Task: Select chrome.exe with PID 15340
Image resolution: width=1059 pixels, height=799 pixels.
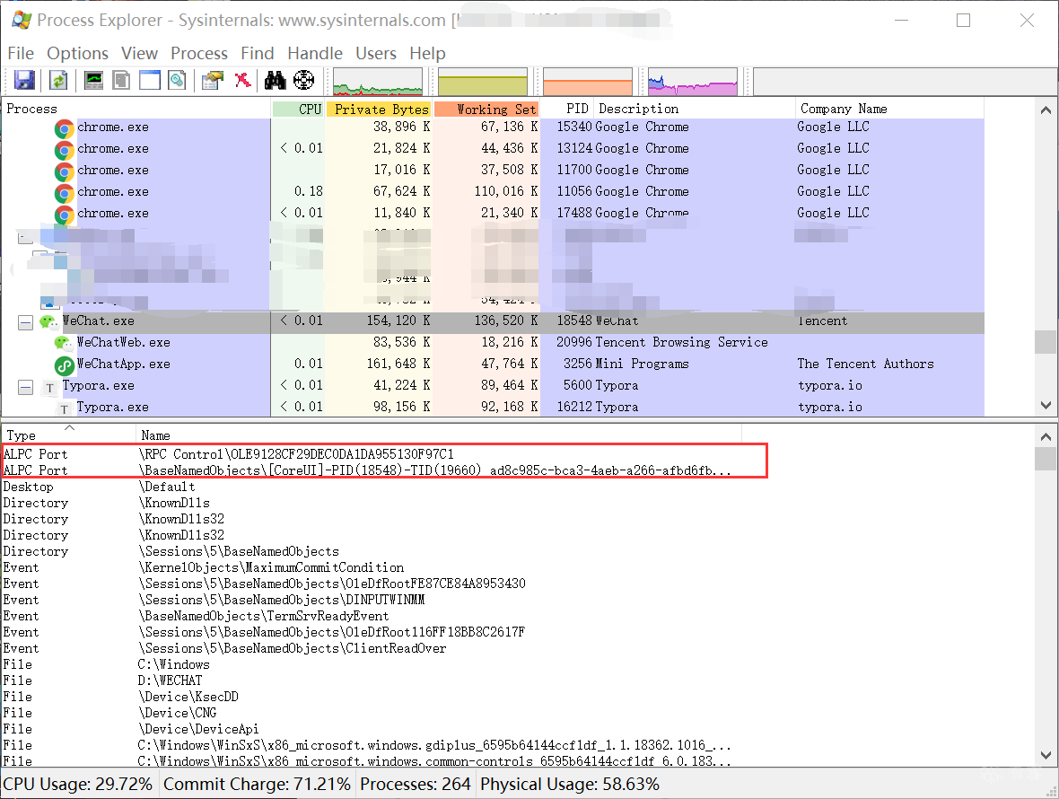Action: [493, 127]
